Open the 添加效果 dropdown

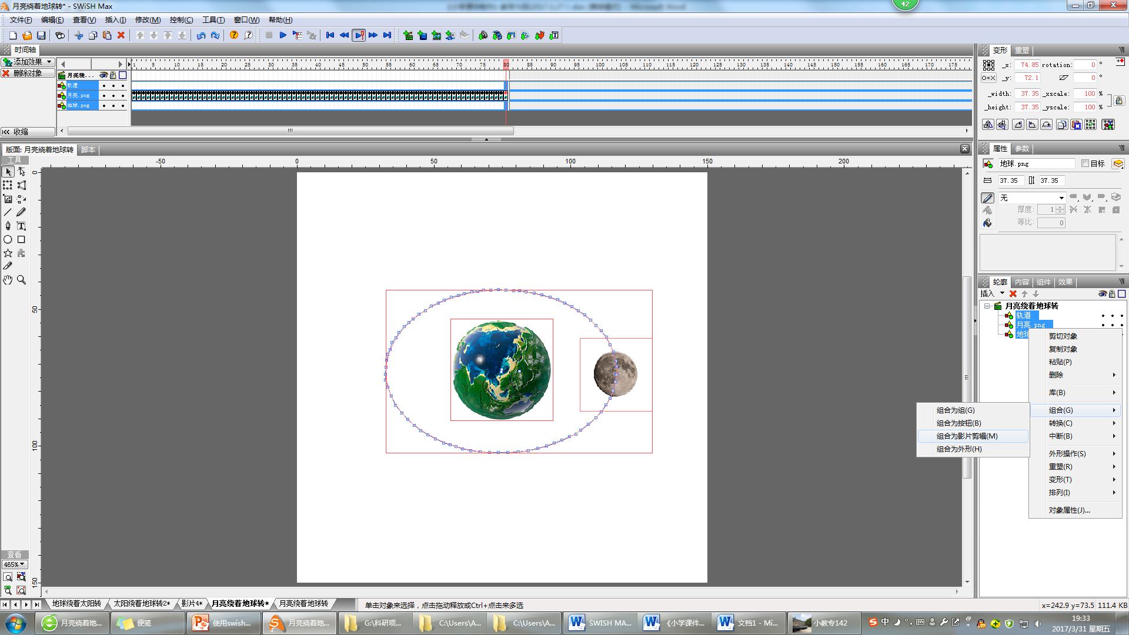tap(28, 62)
